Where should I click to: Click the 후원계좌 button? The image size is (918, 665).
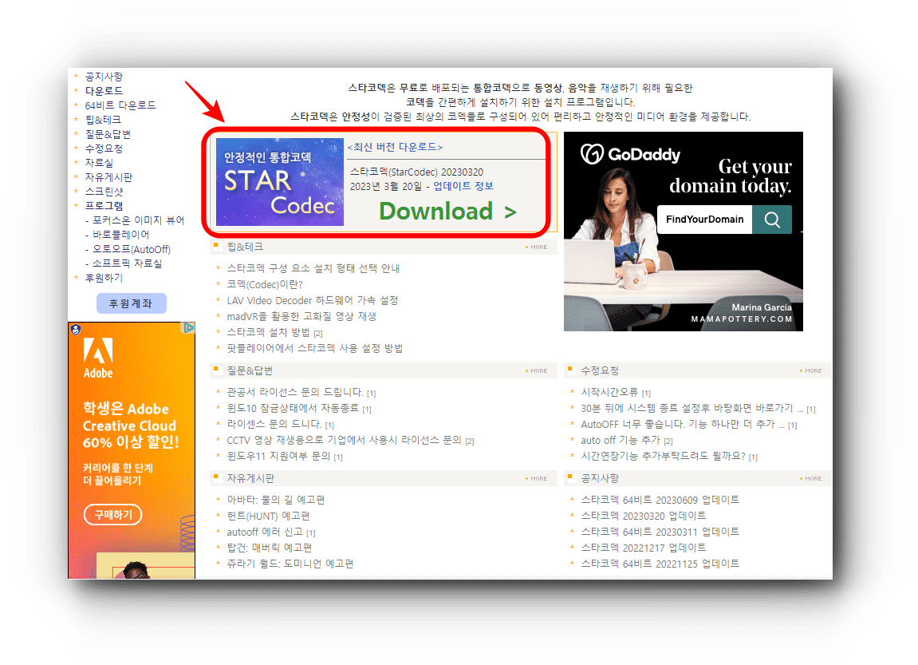131,303
